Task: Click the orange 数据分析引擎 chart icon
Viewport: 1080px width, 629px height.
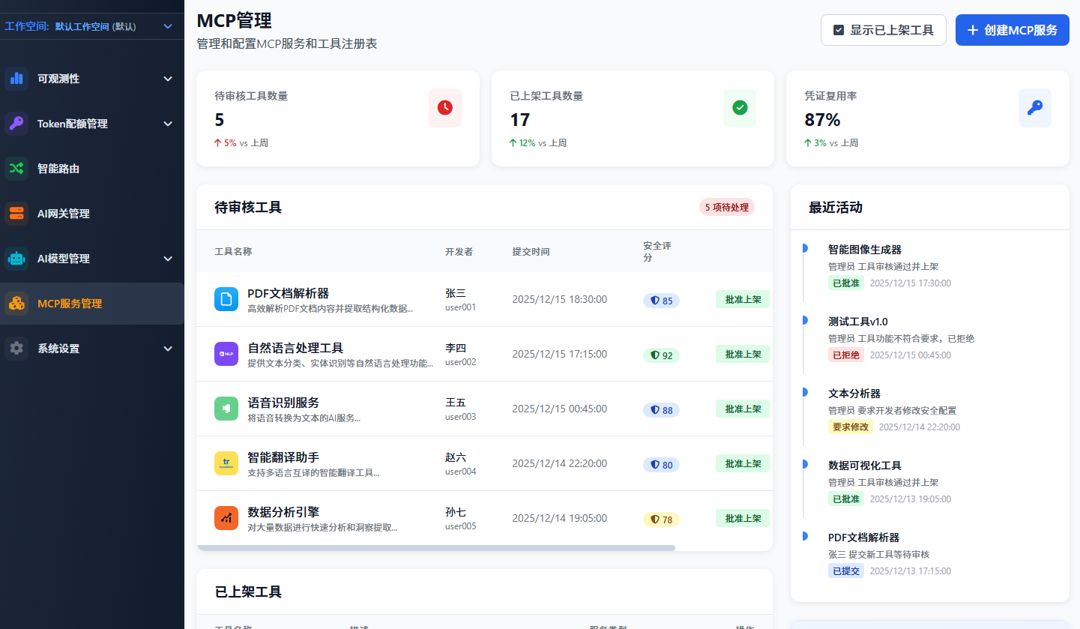Action: 226,518
